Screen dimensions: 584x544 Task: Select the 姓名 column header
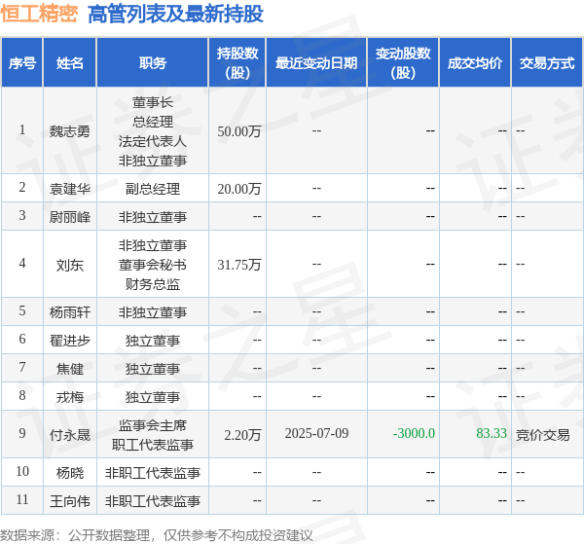(70, 63)
